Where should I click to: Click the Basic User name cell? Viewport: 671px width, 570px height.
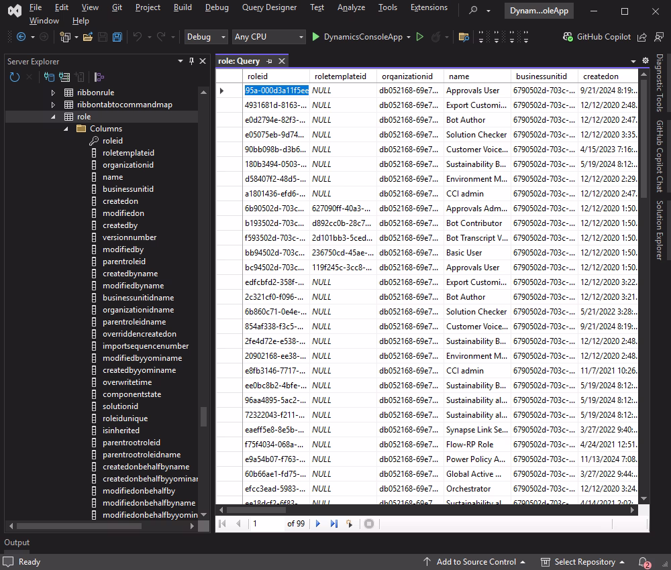(x=477, y=253)
